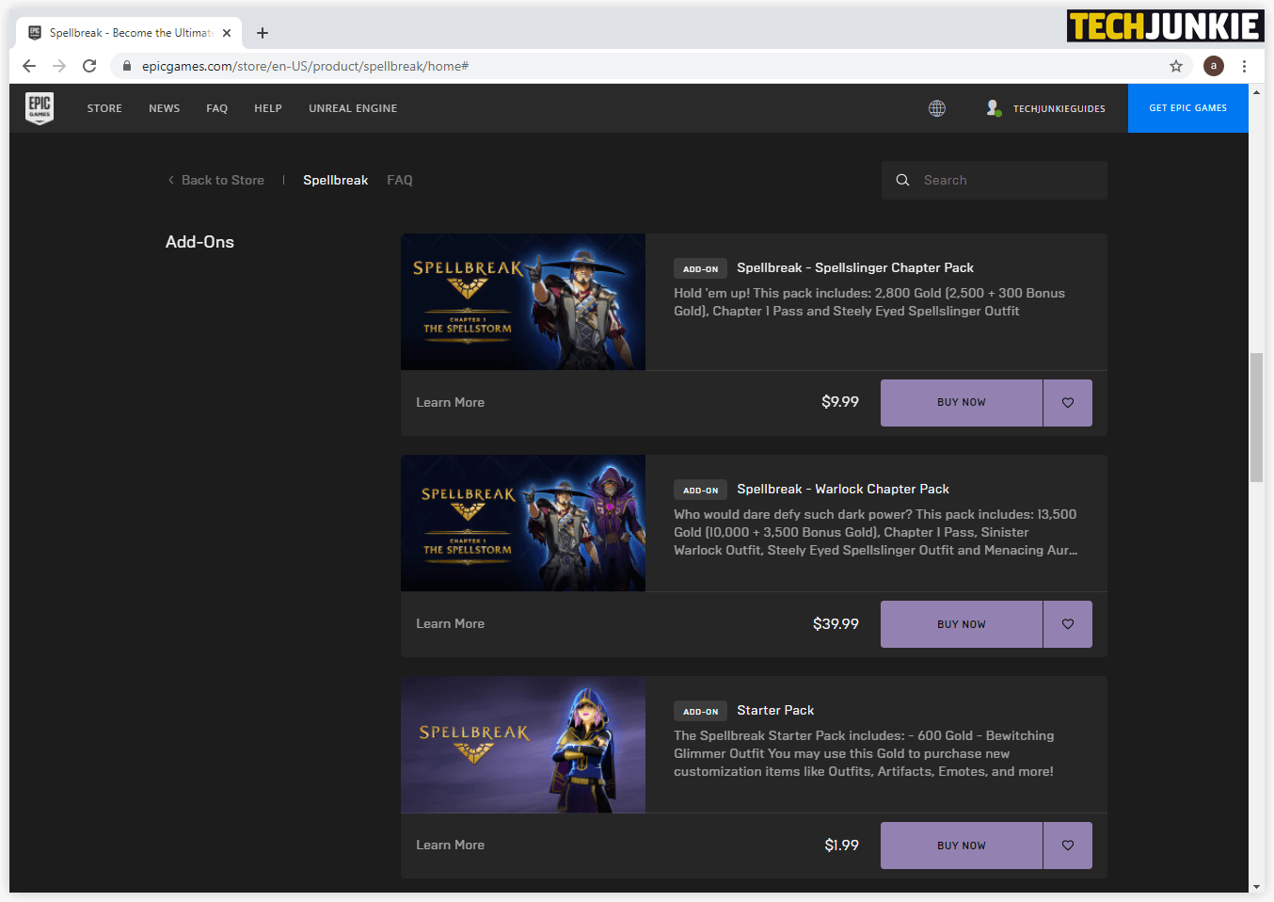The height and width of the screenshot is (902, 1274).
Task: Switch to the FAQ tab beside Spellbreak
Action: (400, 180)
